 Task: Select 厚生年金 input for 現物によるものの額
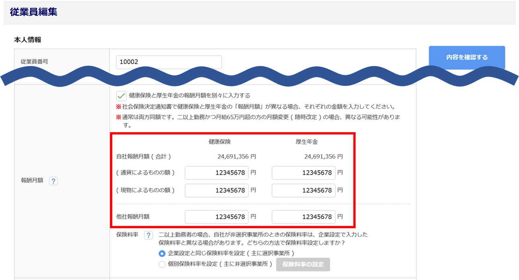(303, 191)
